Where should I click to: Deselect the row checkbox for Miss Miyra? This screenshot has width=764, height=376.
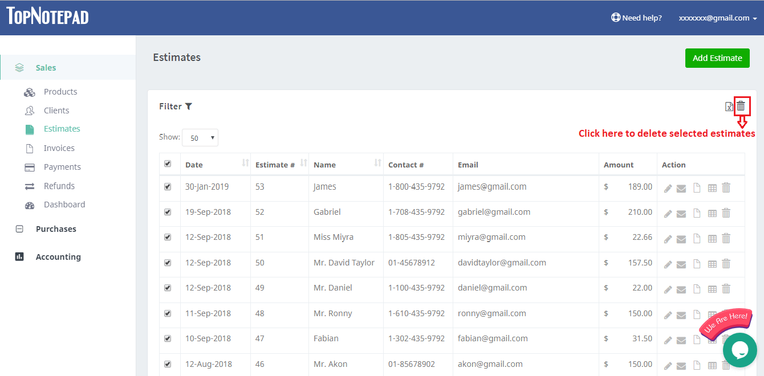[168, 237]
